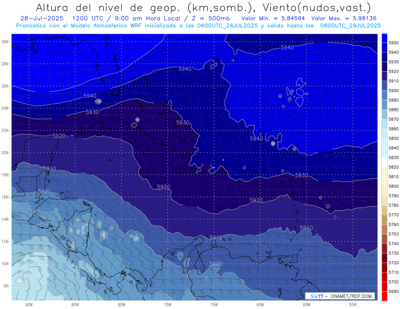The width and height of the screenshot is (400, 309).
Task: Click the '5780' colorbar label
Action: [x=394, y=205]
